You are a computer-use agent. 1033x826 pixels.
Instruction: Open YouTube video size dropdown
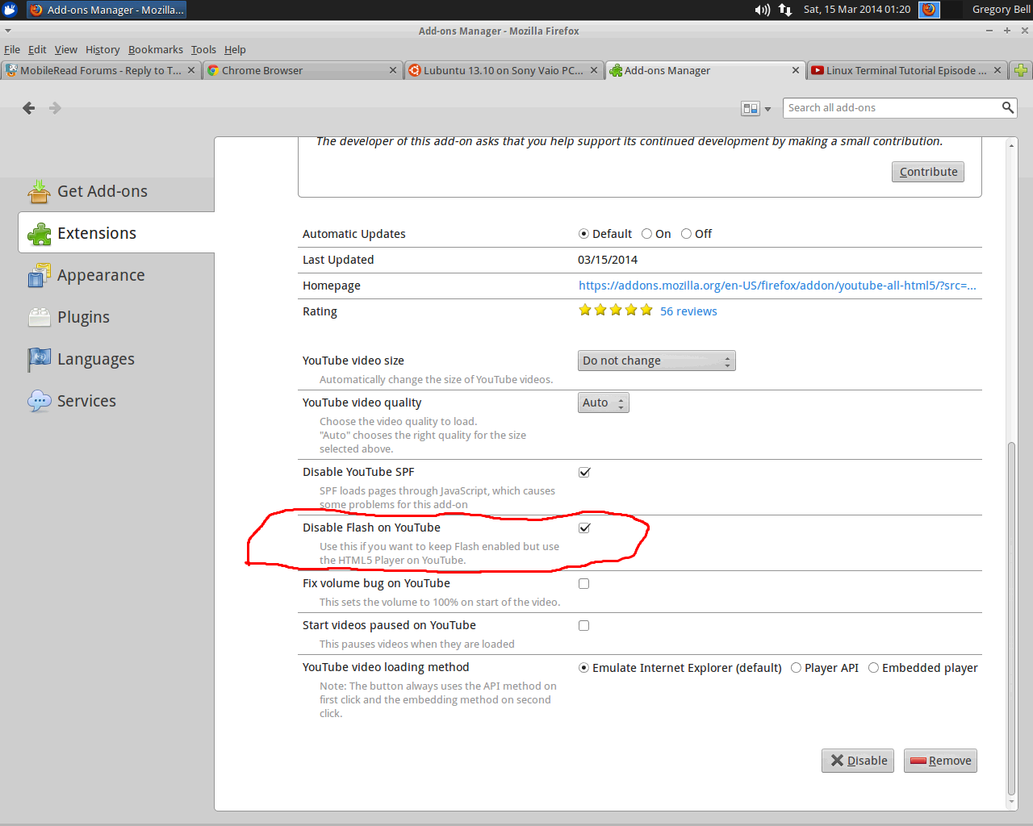(657, 361)
